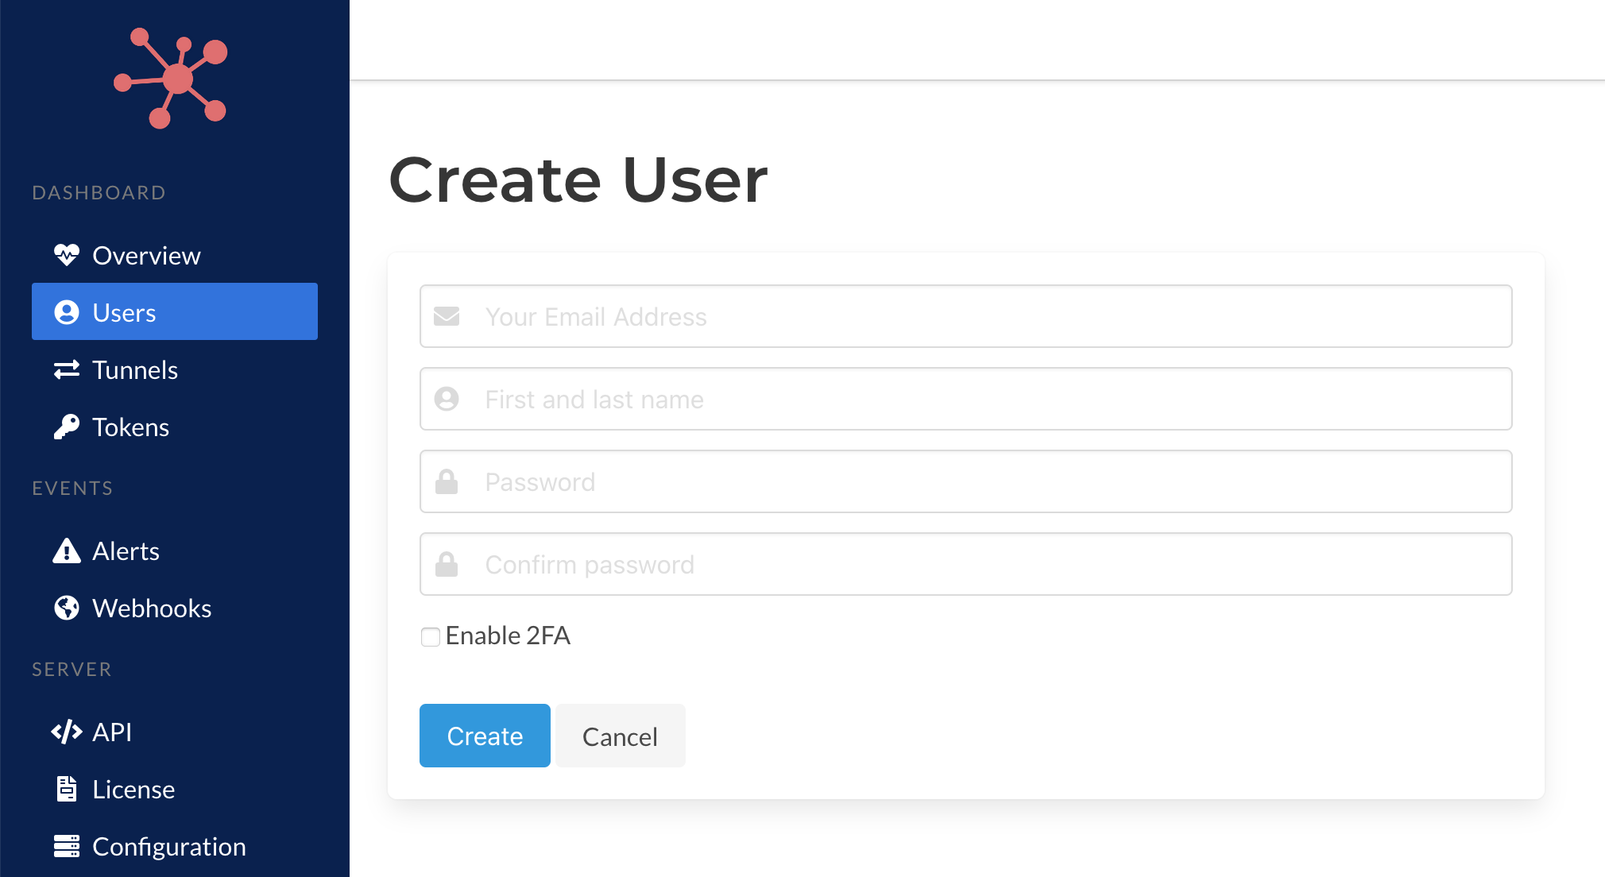
Task: Click the globe icon beside Webhooks
Action: (x=67, y=608)
